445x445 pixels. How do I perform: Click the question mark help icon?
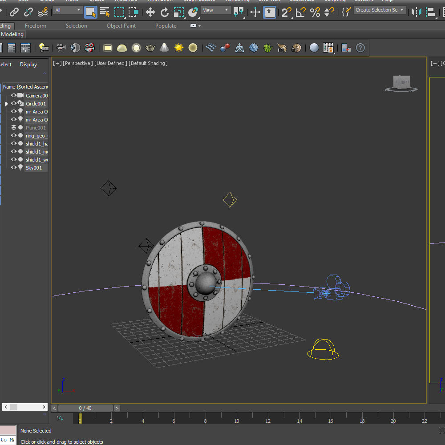pyautogui.click(x=360, y=48)
